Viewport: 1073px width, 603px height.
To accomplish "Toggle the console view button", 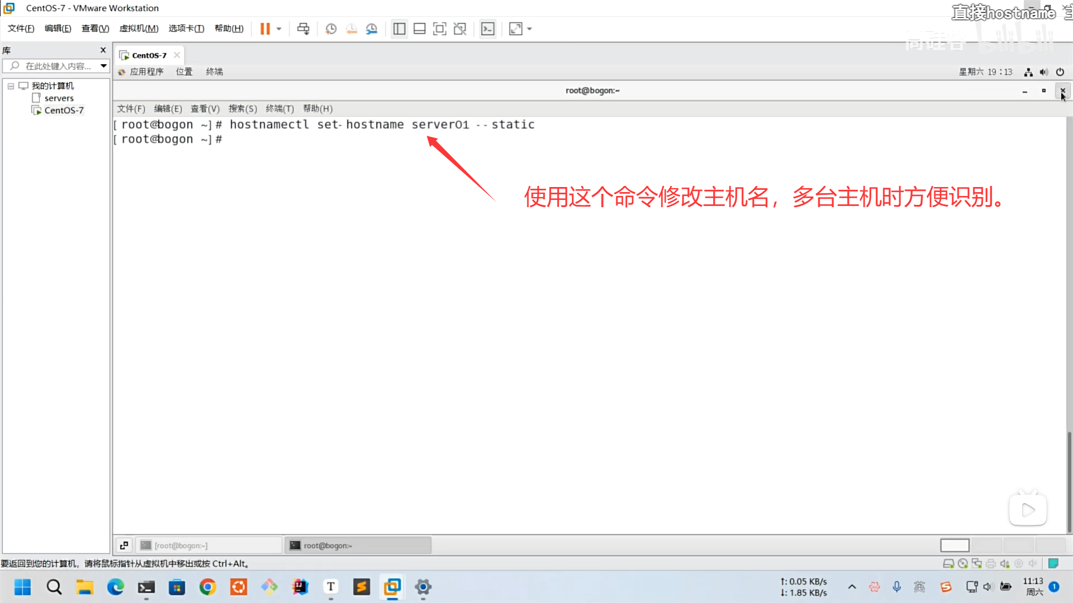I will click(x=488, y=28).
